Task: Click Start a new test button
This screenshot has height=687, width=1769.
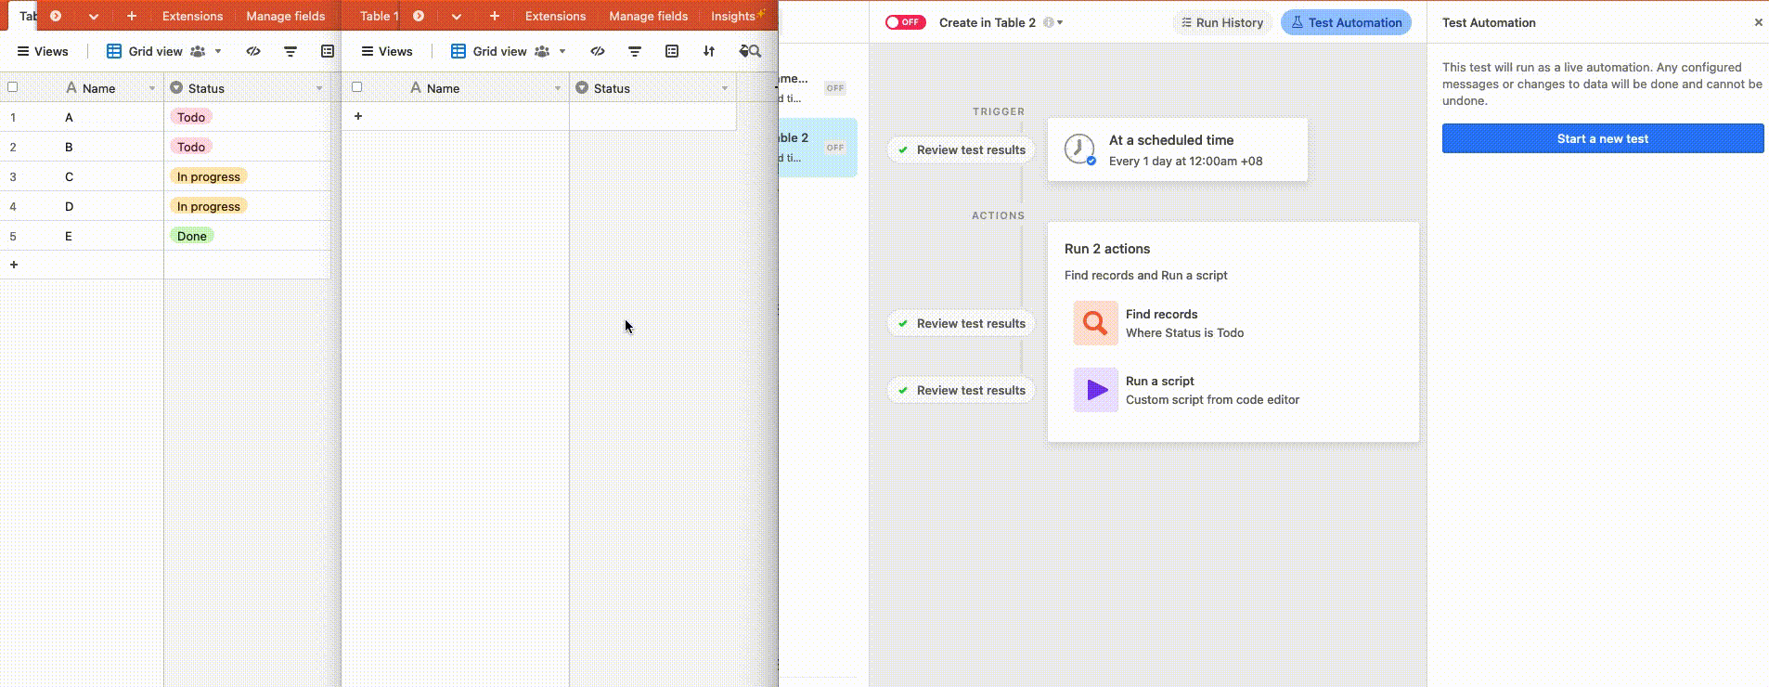Action: pos(1603,138)
